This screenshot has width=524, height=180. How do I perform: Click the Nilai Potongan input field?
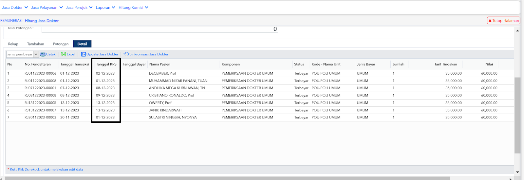coord(160,29)
